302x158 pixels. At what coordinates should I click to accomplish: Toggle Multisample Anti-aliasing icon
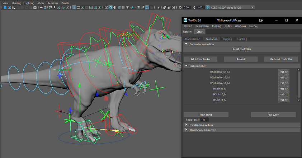click(x=147, y=8)
